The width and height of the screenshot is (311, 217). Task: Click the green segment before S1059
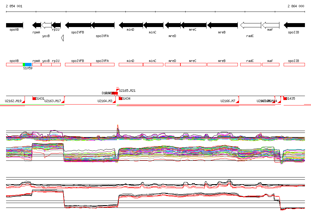tap(24, 64)
